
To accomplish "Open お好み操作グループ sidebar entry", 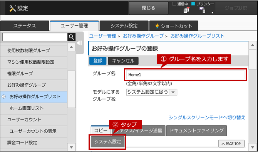I will pyautogui.click(x=34, y=85).
